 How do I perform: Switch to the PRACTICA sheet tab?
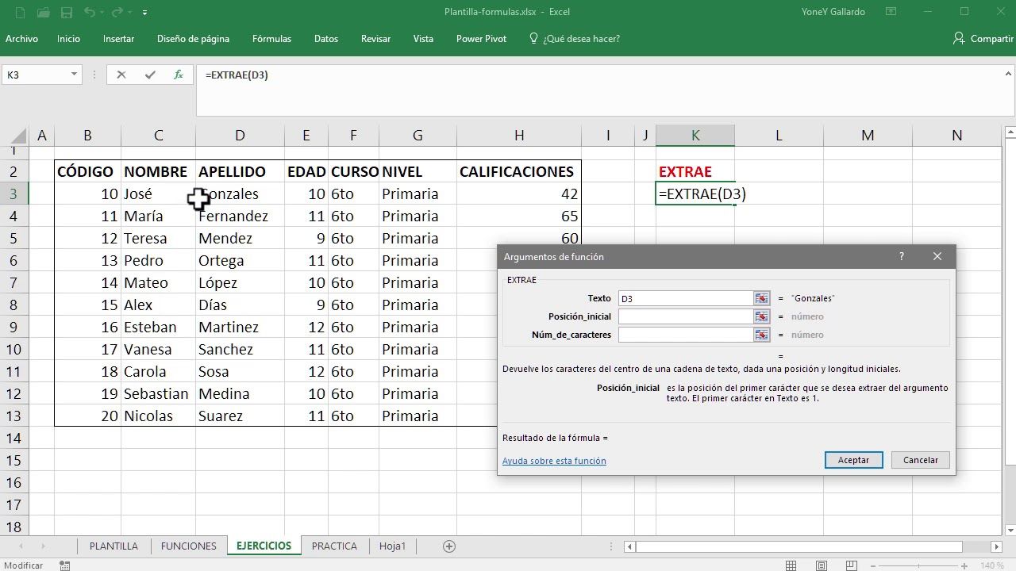(334, 546)
